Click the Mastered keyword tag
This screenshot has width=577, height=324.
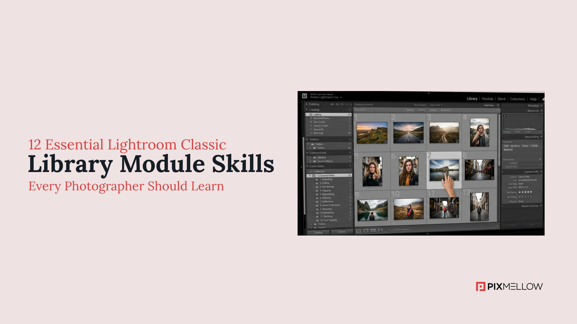pos(508,150)
